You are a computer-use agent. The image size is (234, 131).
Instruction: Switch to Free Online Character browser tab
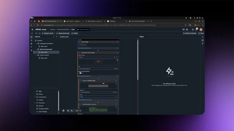[139, 21]
